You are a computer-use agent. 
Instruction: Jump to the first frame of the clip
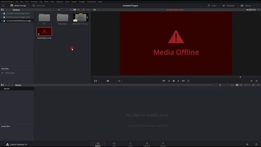click(x=164, y=81)
